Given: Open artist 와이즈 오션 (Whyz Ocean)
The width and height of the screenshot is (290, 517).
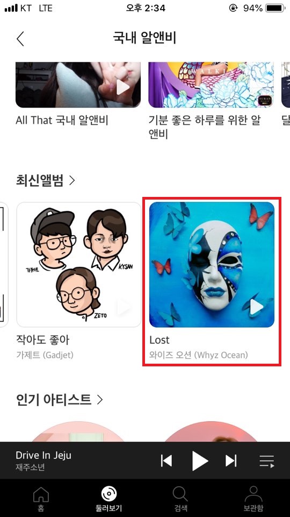Looking at the screenshot, I should [x=199, y=355].
